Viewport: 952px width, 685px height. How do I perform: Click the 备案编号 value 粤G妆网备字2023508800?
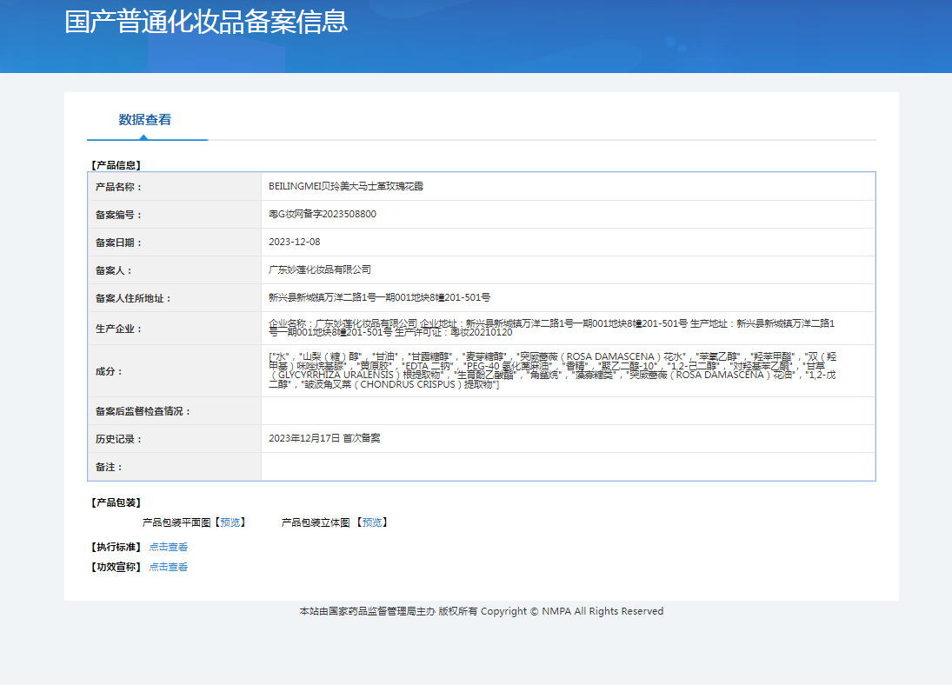click(x=323, y=214)
